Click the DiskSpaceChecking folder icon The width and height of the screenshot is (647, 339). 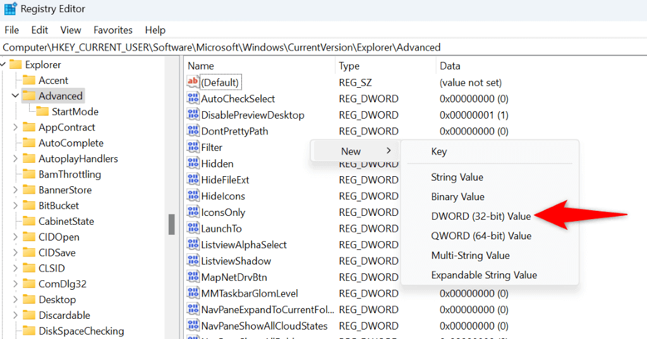click(x=29, y=331)
